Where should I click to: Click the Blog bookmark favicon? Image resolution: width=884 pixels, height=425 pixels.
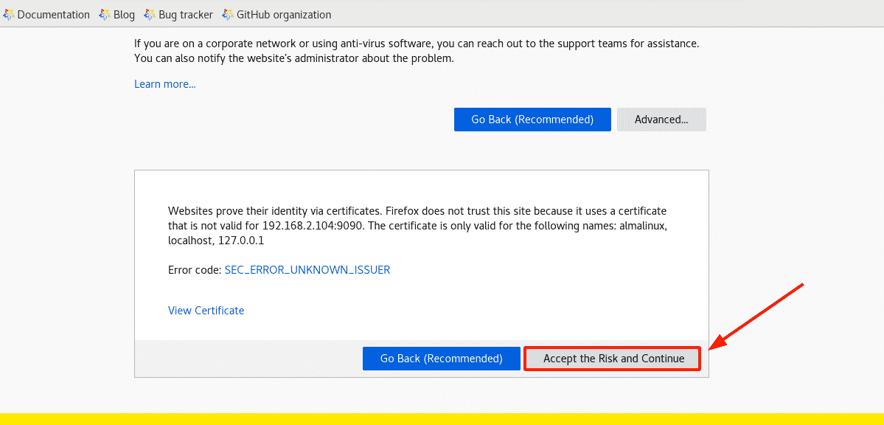(x=104, y=15)
